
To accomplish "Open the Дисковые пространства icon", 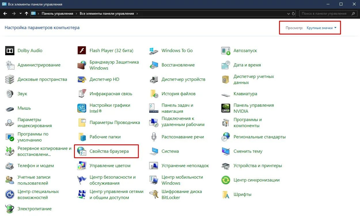I will [x=10, y=79].
